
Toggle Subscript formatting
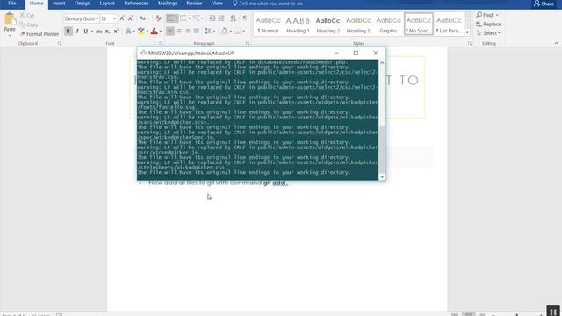[107, 32]
